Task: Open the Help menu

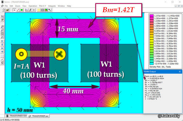Action: [69, 6]
